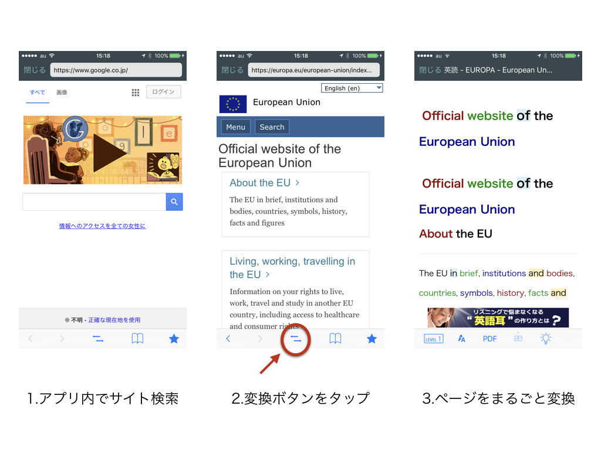The height and width of the screenshot is (450, 601).
Task: Tap 正確な現在地を使用 link
Action: tap(114, 320)
